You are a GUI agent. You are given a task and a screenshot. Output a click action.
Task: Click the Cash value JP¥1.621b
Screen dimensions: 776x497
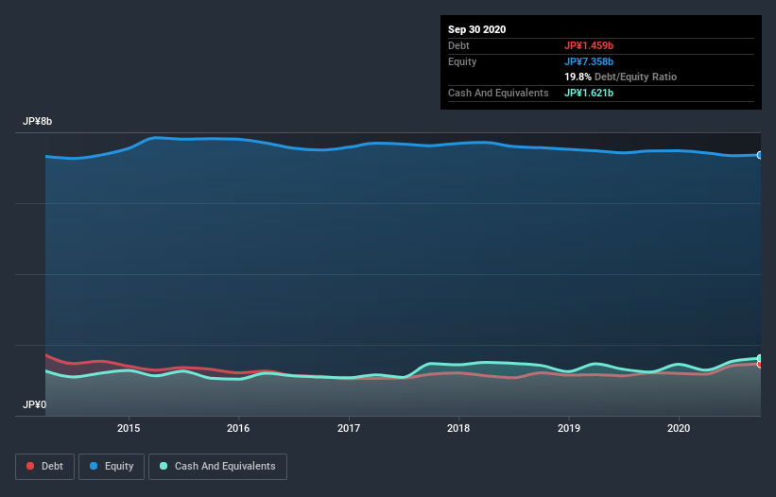(589, 93)
